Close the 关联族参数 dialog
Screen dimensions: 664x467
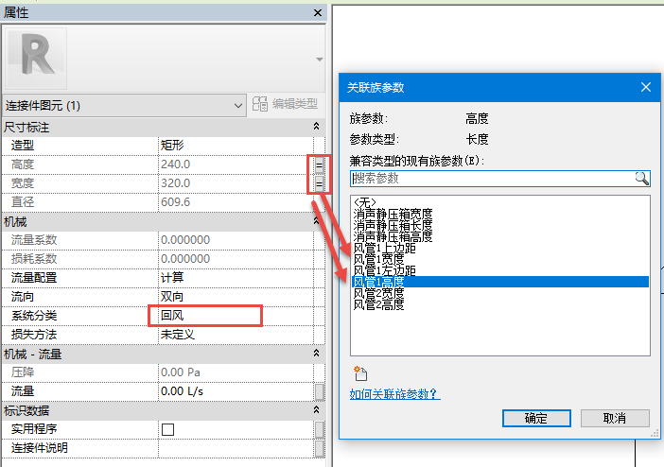tap(646, 87)
